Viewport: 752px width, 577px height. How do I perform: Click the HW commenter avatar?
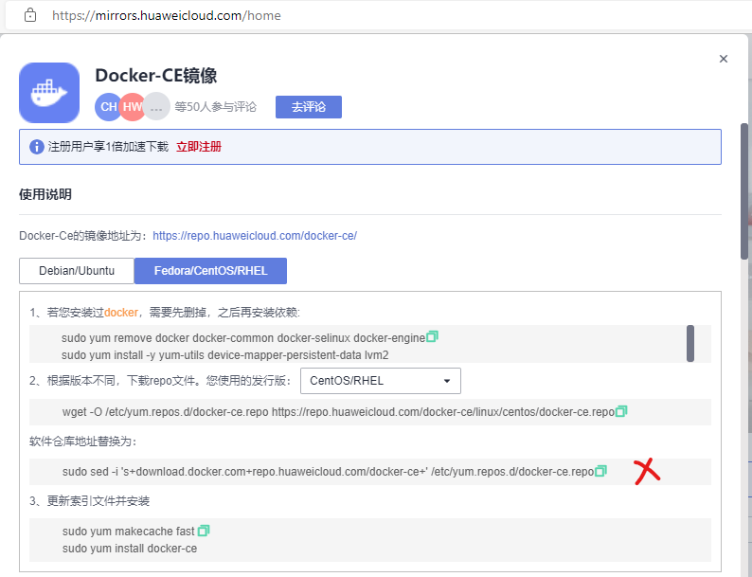[133, 106]
